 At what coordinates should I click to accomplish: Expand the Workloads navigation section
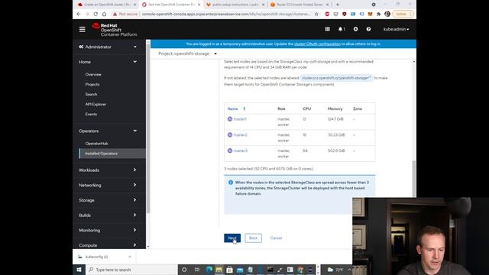[108, 170]
